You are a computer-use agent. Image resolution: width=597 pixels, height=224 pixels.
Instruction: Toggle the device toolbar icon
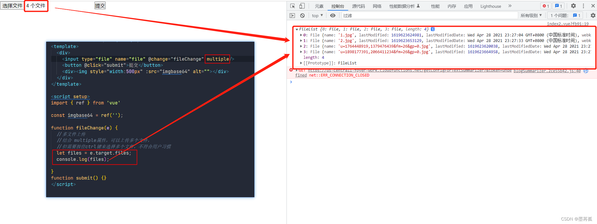pos(302,6)
